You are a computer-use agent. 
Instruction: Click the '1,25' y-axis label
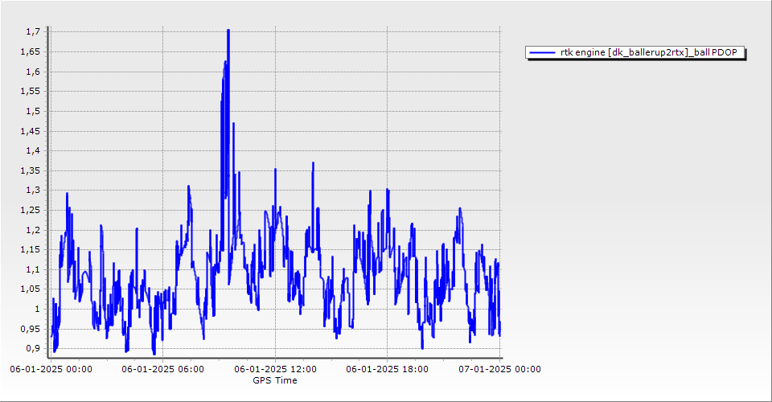[31, 210]
